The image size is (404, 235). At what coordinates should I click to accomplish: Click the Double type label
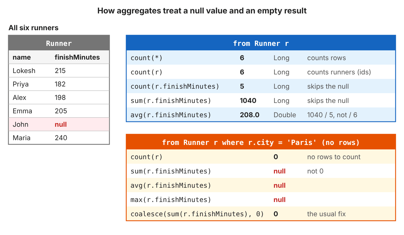285,115
